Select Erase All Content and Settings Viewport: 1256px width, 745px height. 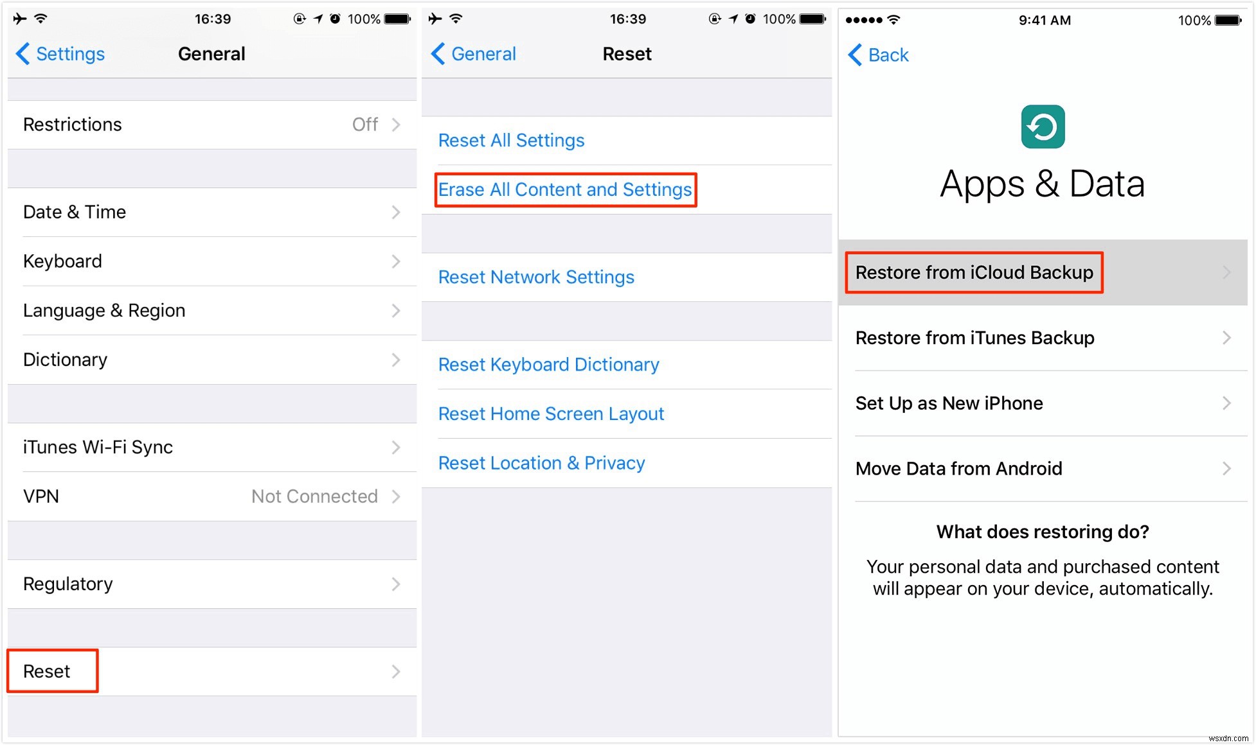(564, 189)
